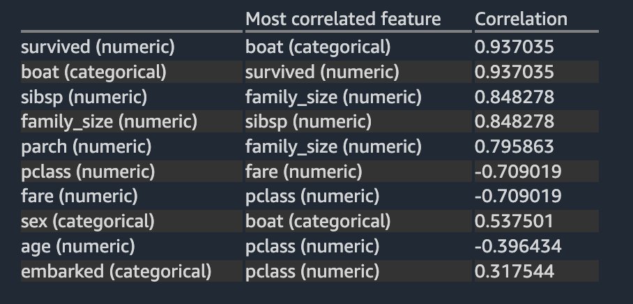Click the 'sex (categorical)' row label
Image resolution: width=633 pixels, height=304 pixels.
click(x=88, y=221)
